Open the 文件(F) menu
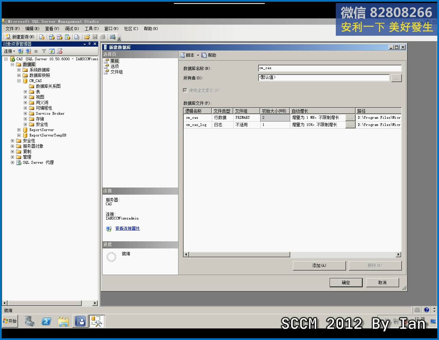 pyautogui.click(x=13, y=29)
